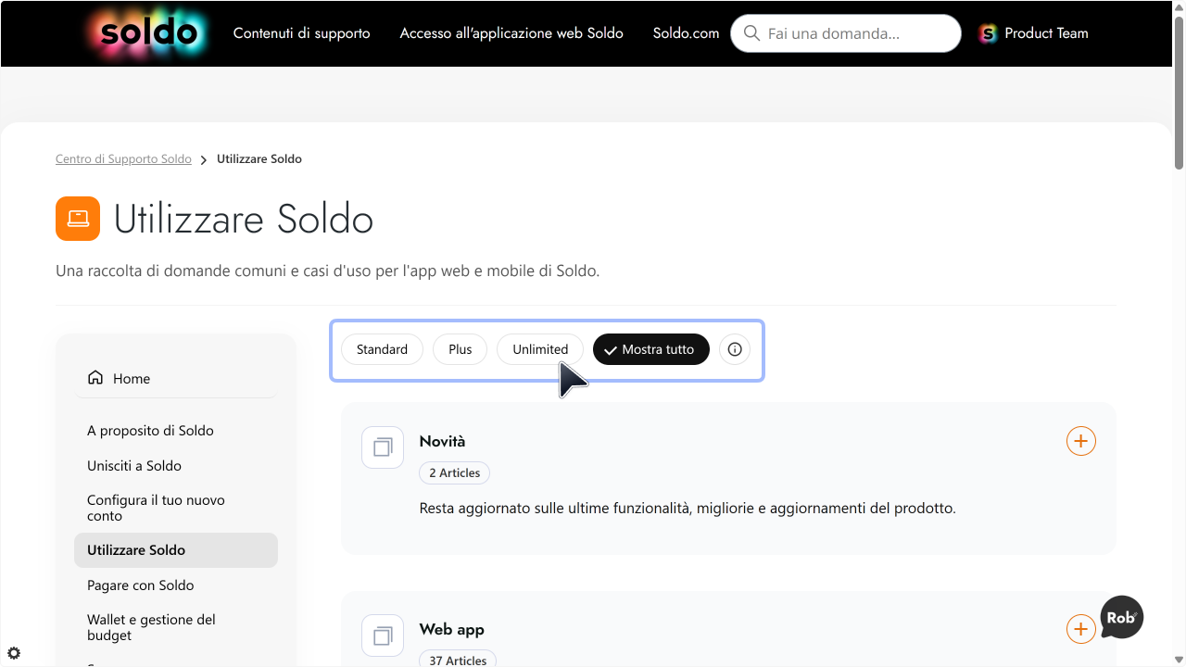Image resolution: width=1186 pixels, height=667 pixels.
Task: Open Configura il tuo nuovo conto
Action: tap(156, 508)
